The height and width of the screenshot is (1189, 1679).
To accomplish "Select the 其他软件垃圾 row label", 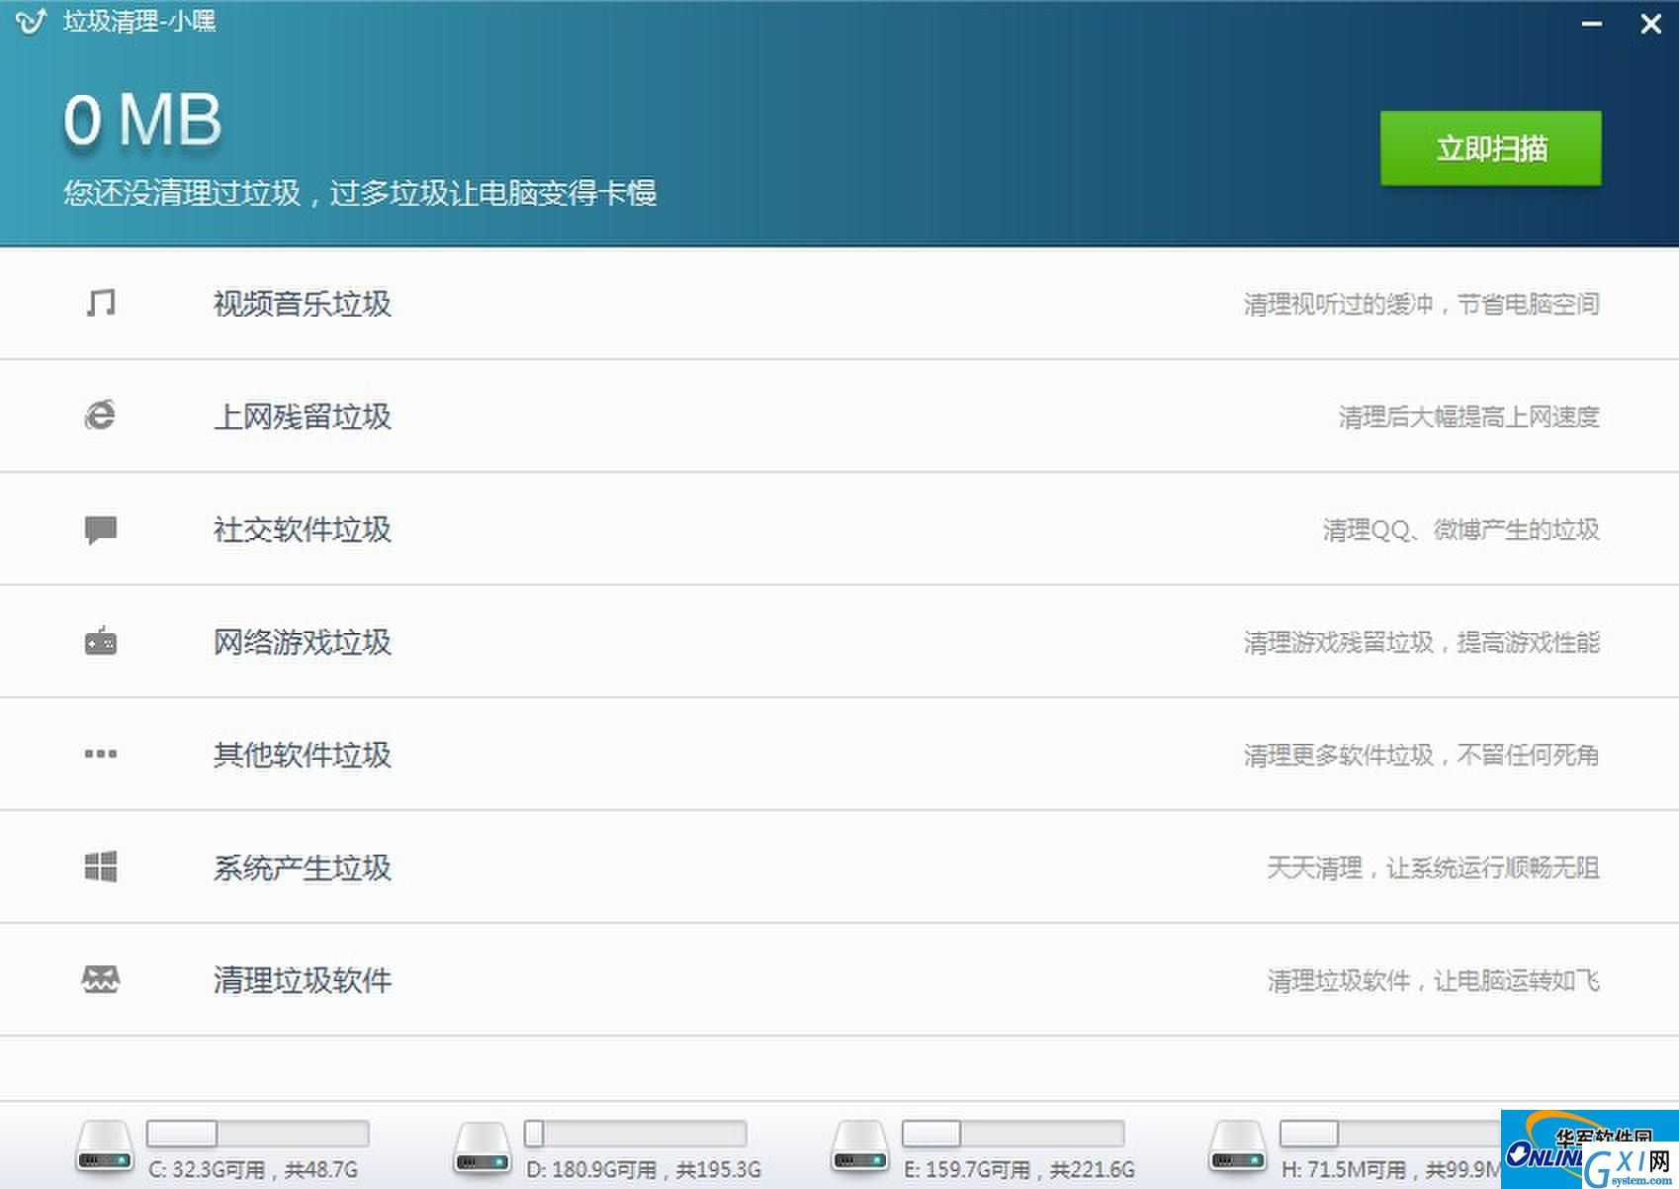I will [x=303, y=755].
